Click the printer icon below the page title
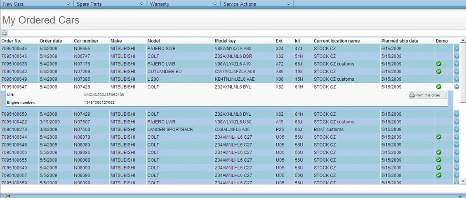The width and height of the screenshot is (466, 198). click(5, 33)
